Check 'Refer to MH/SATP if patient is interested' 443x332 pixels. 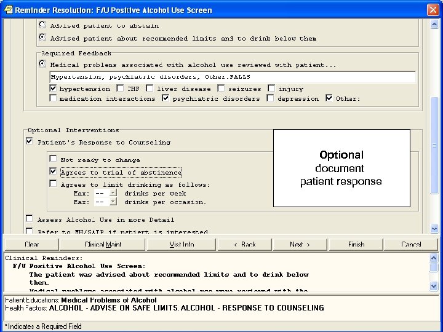(29, 231)
